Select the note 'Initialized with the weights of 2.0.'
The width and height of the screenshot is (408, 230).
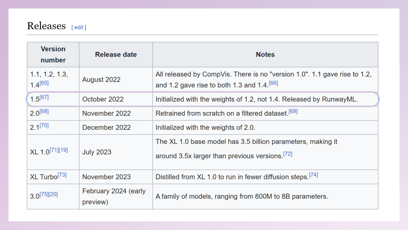tap(205, 127)
